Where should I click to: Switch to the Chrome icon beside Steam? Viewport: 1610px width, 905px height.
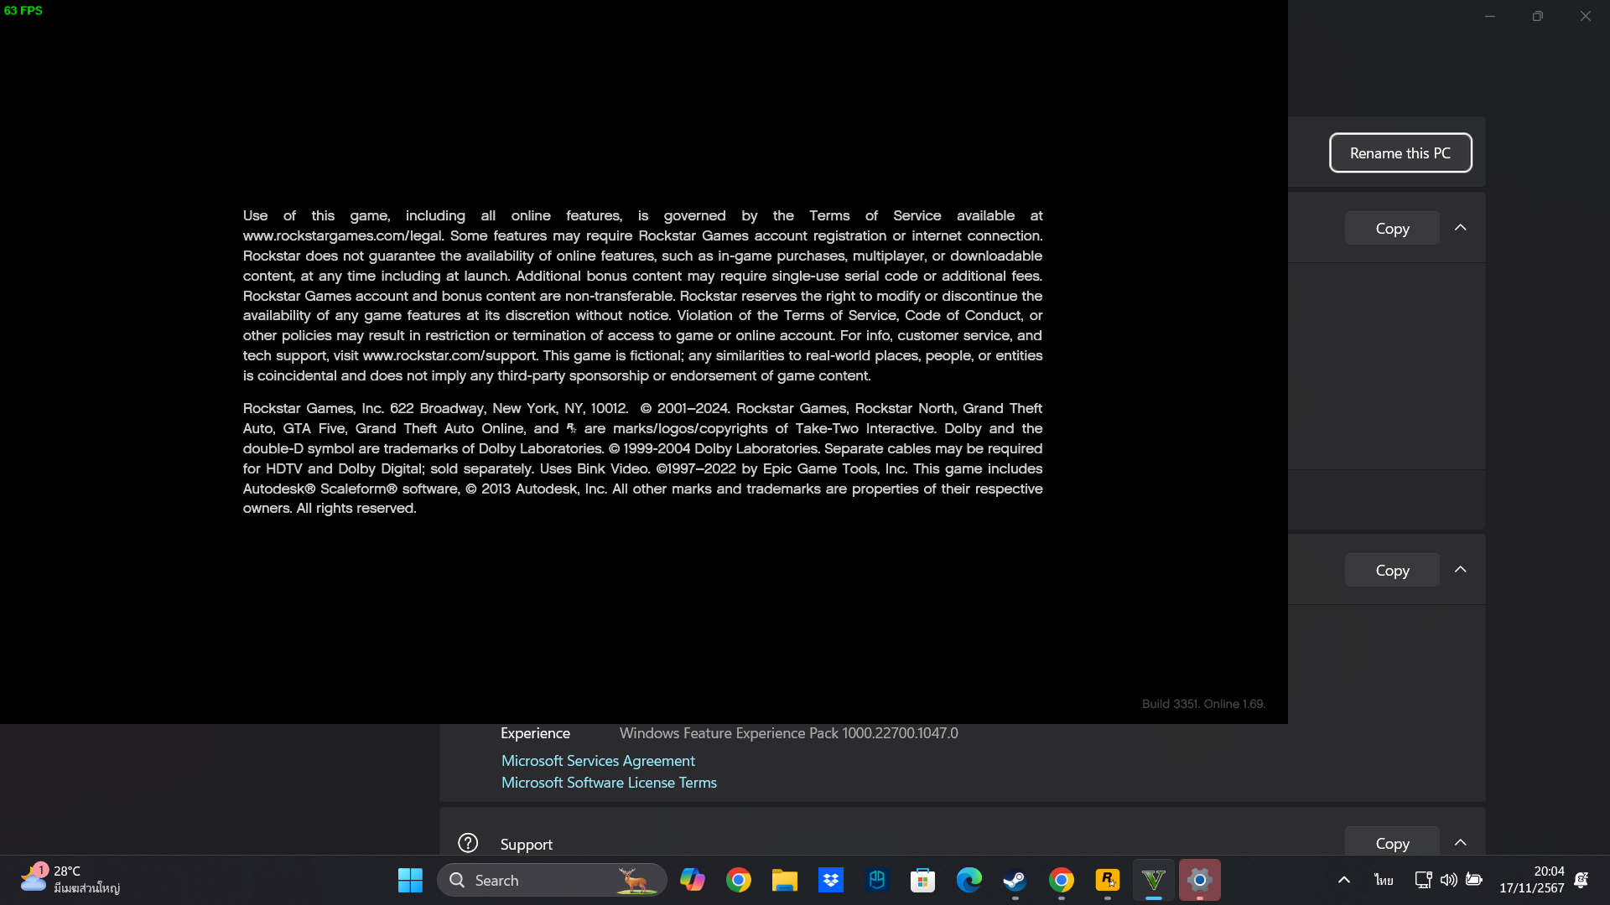tap(1062, 880)
